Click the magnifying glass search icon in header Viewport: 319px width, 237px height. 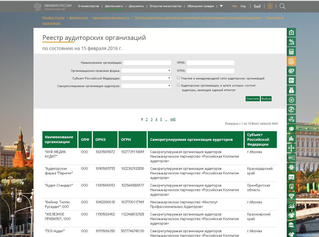(x=282, y=6)
